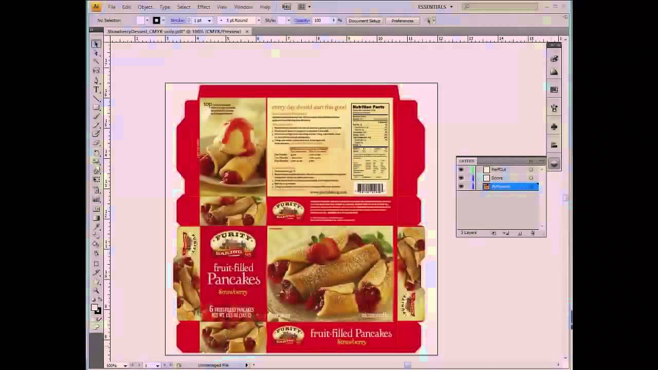658x370 pixels.
Task: Select the Eraser tool
Action: pyautogui.click(x=96, y=143)
